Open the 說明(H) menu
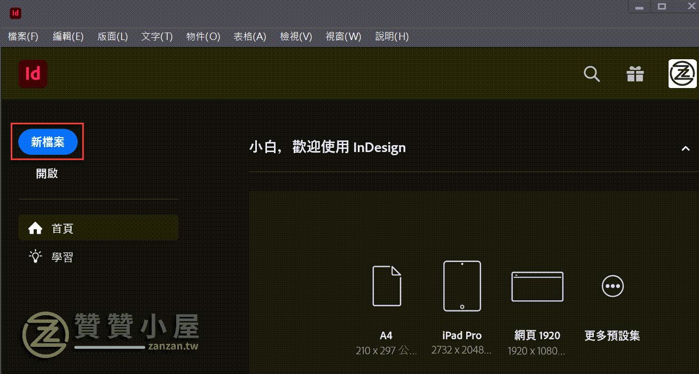699x374 pixels. [x=392, y=36]
